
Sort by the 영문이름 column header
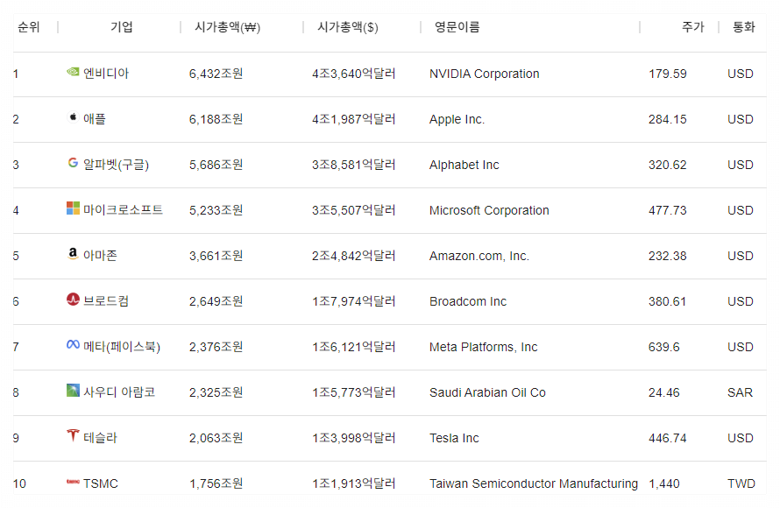pos(457,27)
